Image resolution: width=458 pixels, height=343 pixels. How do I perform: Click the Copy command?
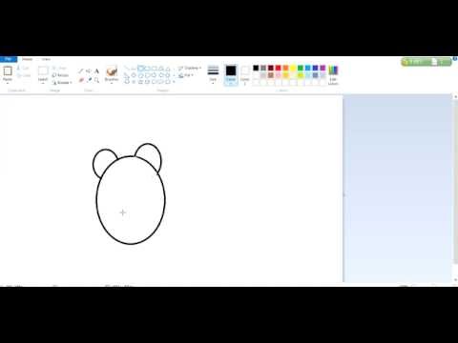[24, 75]
